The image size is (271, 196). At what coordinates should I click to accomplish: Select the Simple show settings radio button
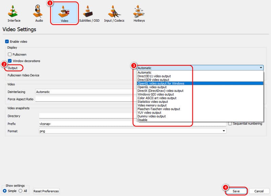[5, 191]
